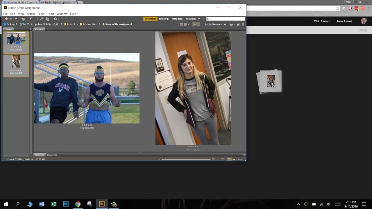Open the View menu
This screenshot has height=209, width=372.
[21, 14]
